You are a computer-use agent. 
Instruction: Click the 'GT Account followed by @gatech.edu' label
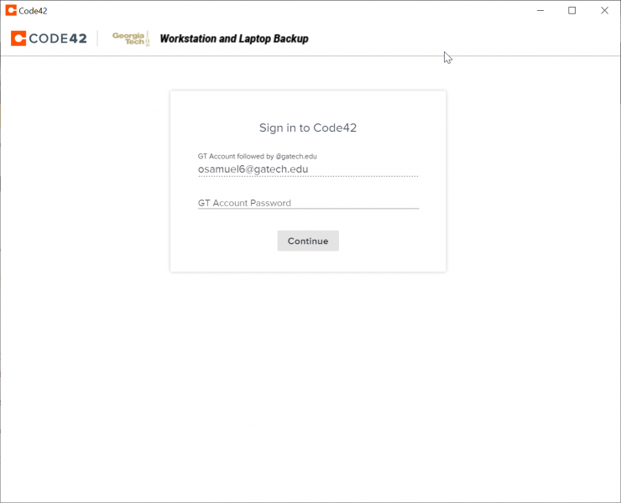point(257,156)
